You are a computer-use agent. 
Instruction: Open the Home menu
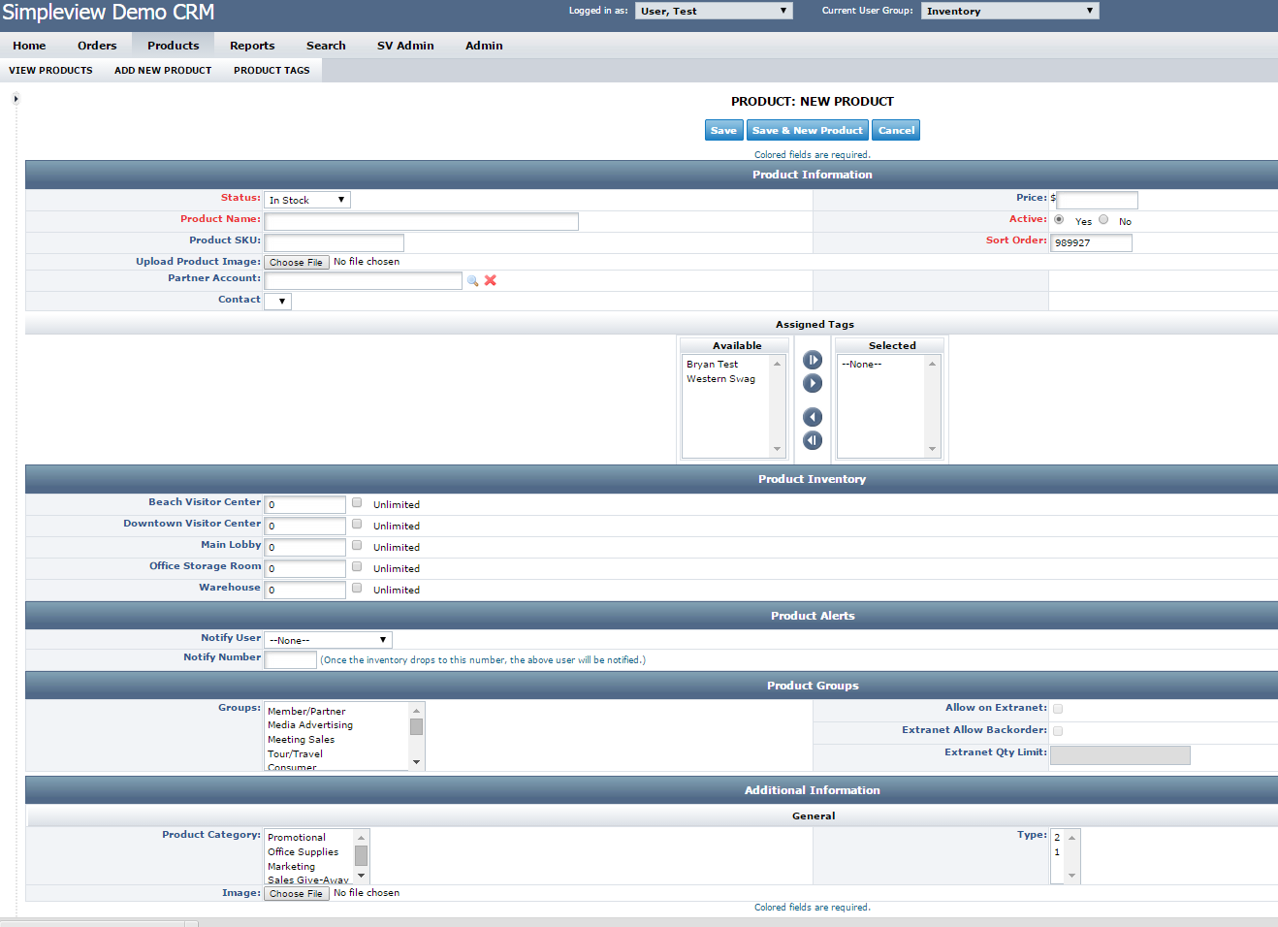click(x=29, y=46)
